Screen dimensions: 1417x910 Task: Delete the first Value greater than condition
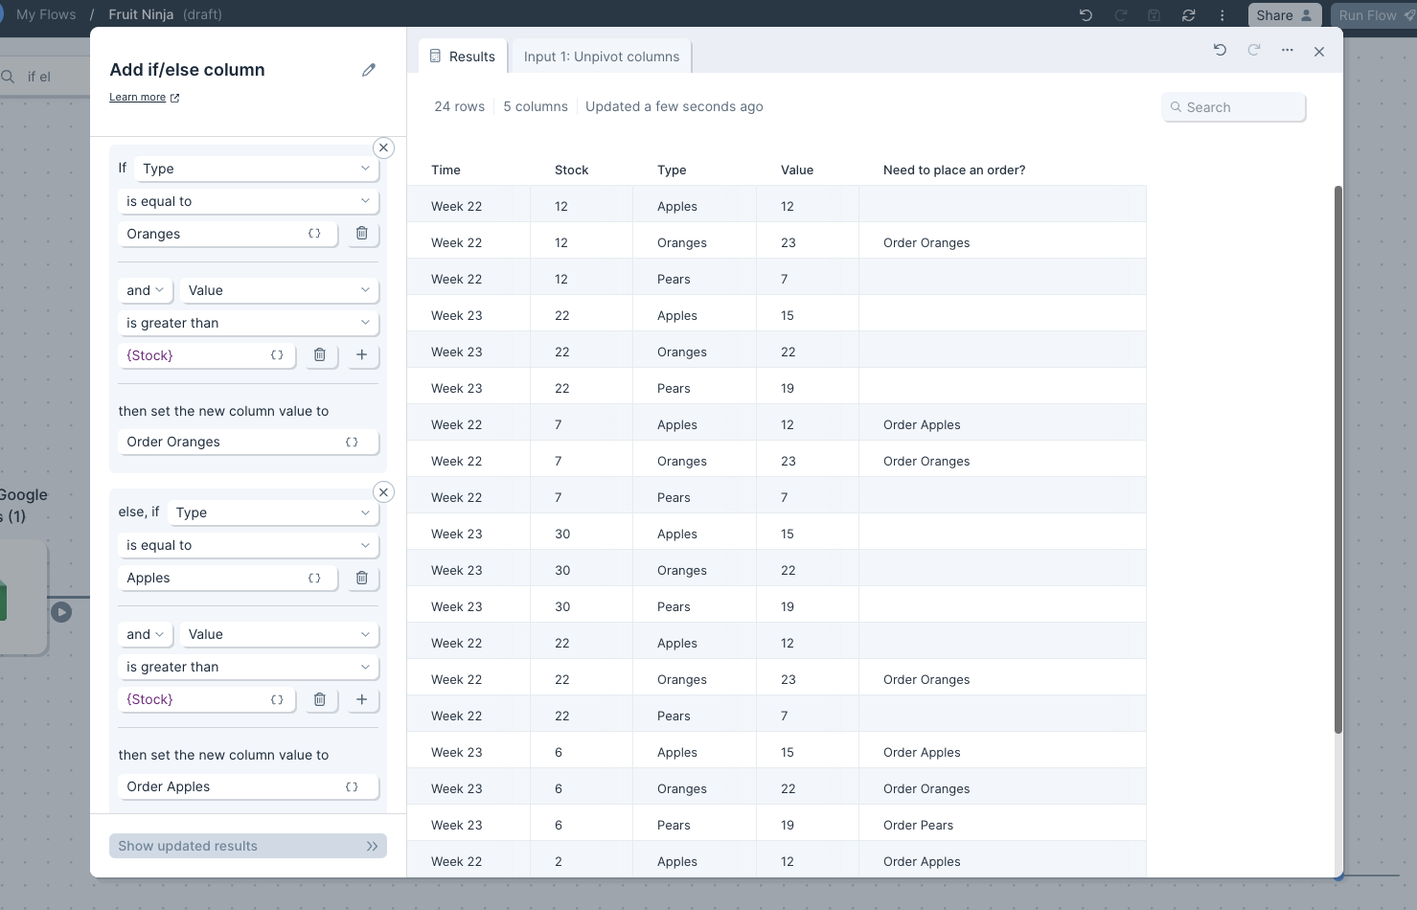click(x=320, y=355)
